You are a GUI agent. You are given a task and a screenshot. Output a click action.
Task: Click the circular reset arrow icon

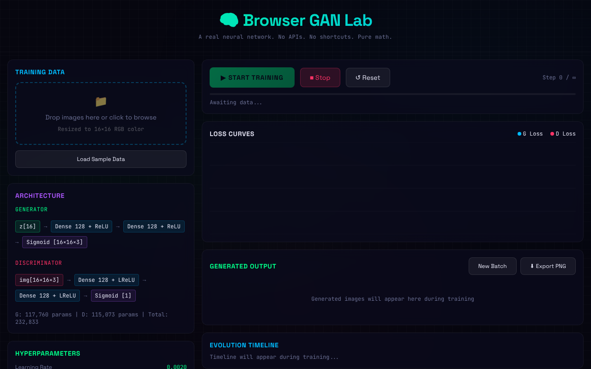(358, 77)
